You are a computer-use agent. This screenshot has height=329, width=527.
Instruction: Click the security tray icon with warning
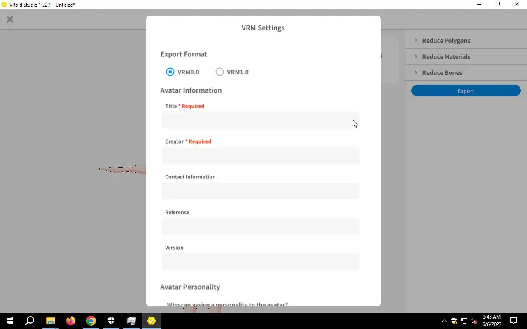[x=454, y=321]
